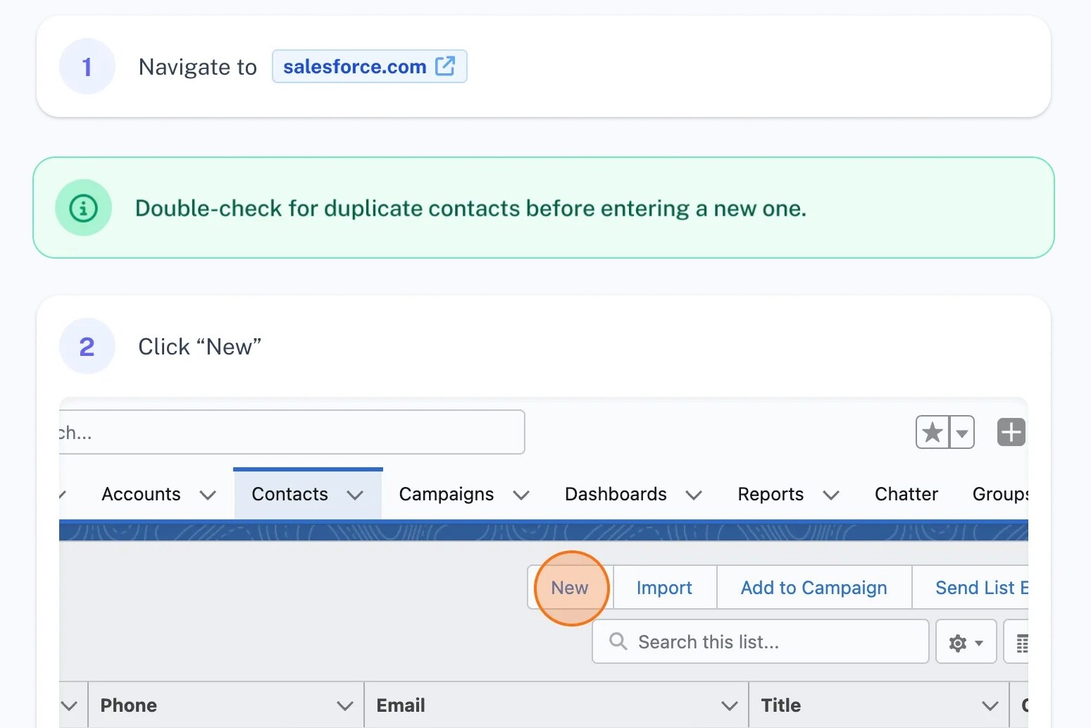Open the Title column dropdown
Screen dimensions: 1091x728
(990, 705)
